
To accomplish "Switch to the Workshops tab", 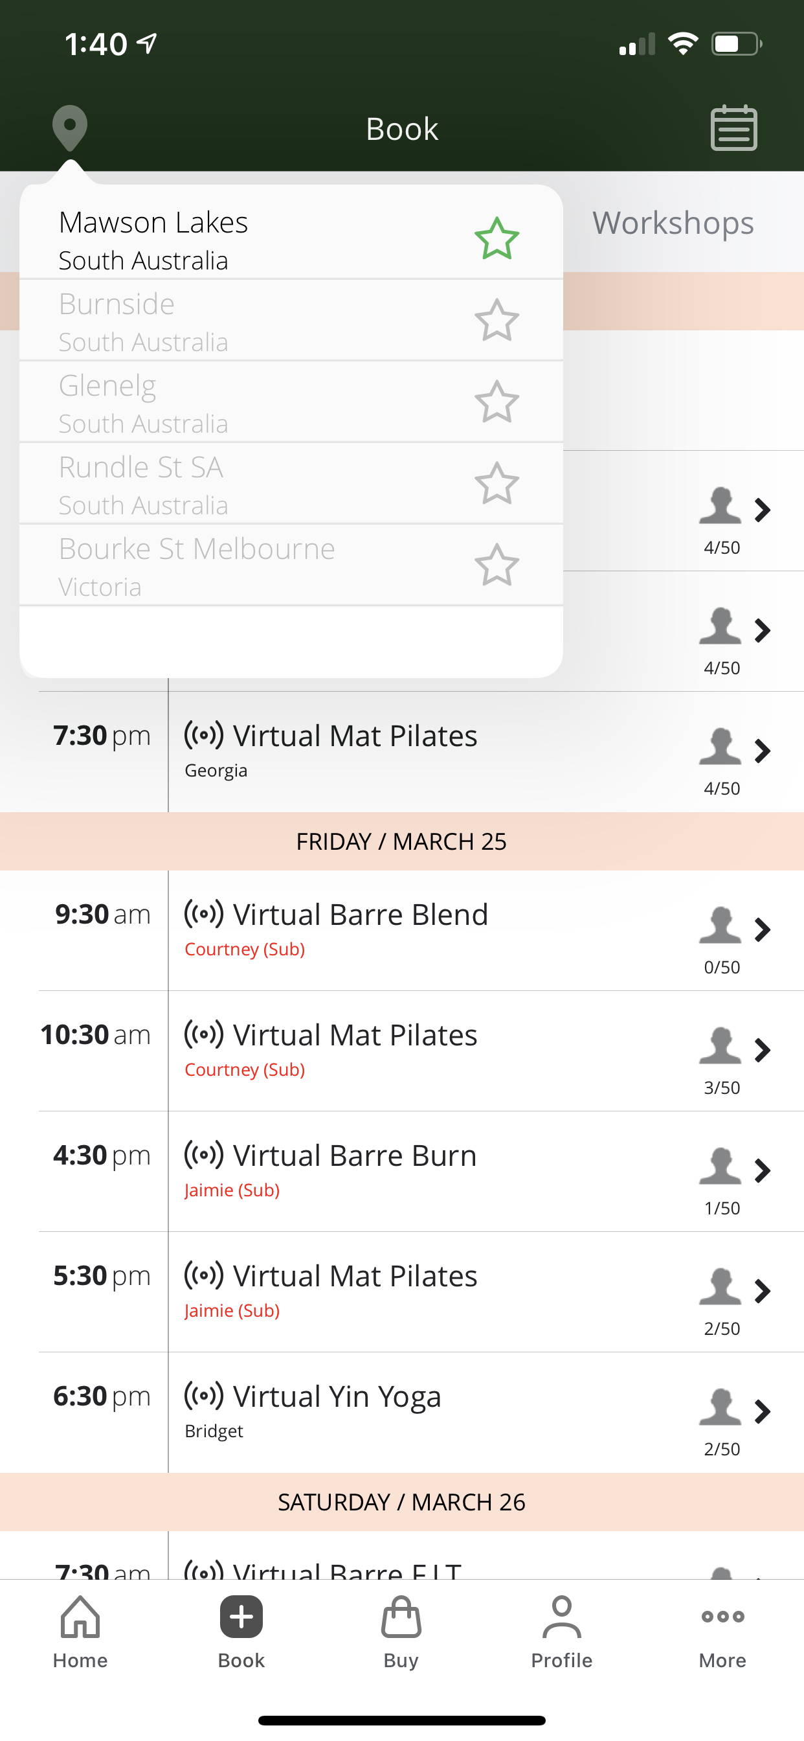I will pos(673,223).
